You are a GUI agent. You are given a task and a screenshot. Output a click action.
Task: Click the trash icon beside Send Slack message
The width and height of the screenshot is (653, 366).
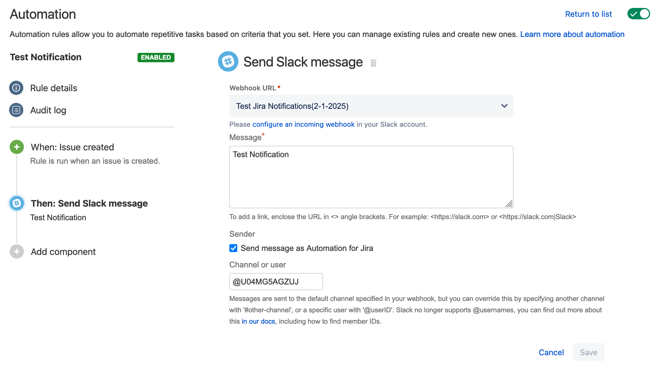click(373, 63)
